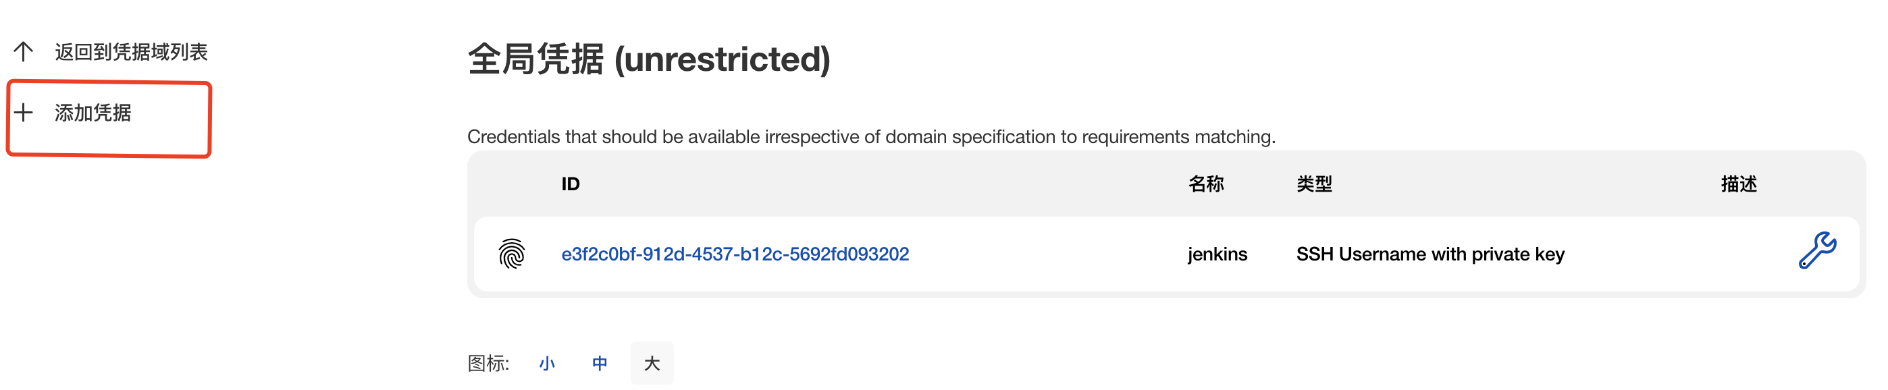Viewport: 1888px width, 390px height.
Task: Click the Credentials domain description text
Action: coord(870,137)
